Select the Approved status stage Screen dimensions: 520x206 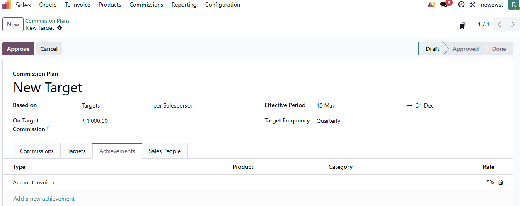click(x=465, y=49)
